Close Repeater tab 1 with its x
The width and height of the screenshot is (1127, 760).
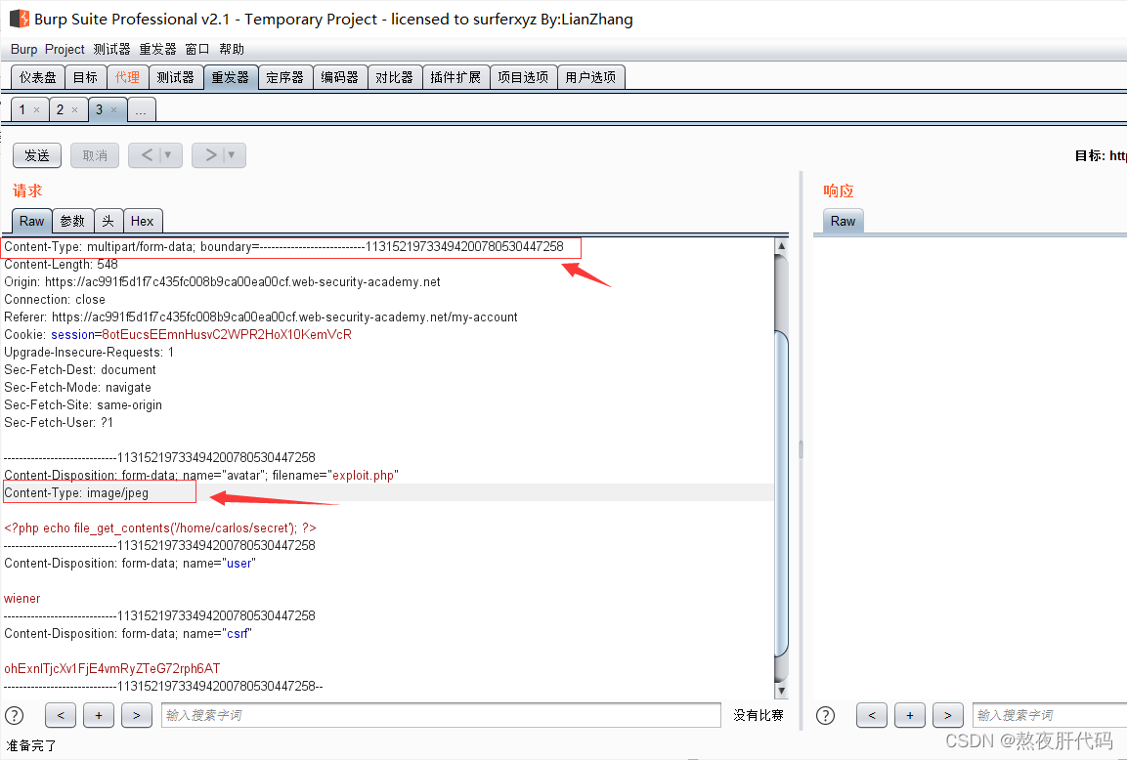[x=37, y=110]
